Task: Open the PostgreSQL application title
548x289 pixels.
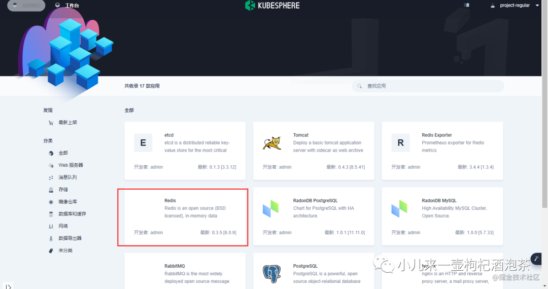Action: pos(305,266)
